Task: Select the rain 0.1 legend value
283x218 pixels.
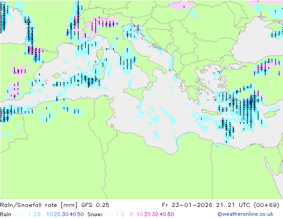Action: point(19,214)
